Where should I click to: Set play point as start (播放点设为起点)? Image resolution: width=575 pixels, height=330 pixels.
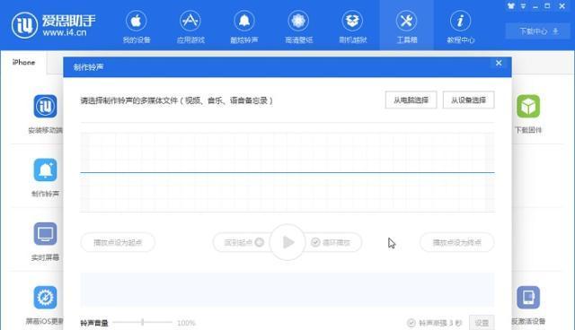coord(118,242)
